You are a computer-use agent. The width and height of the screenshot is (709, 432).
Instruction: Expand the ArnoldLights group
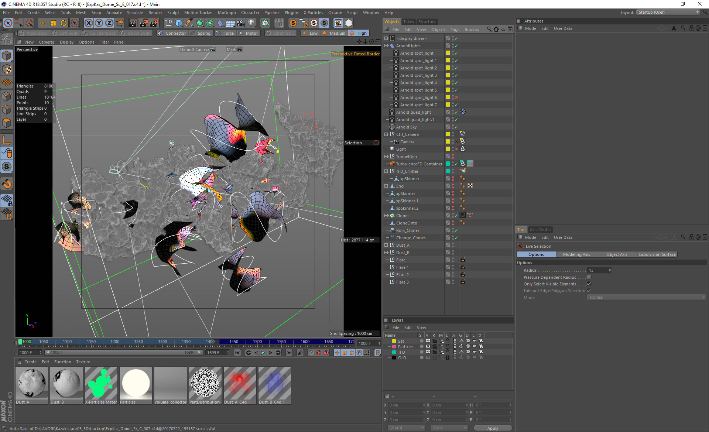point(386,46)
